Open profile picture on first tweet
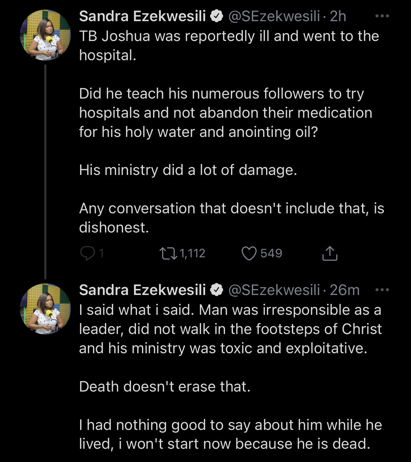411x462 pixels. click(x=45, y=35)
